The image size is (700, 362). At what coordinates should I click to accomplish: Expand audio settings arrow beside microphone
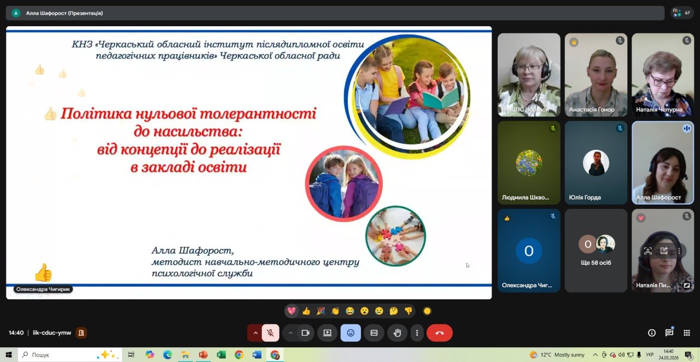coord(255,332)
